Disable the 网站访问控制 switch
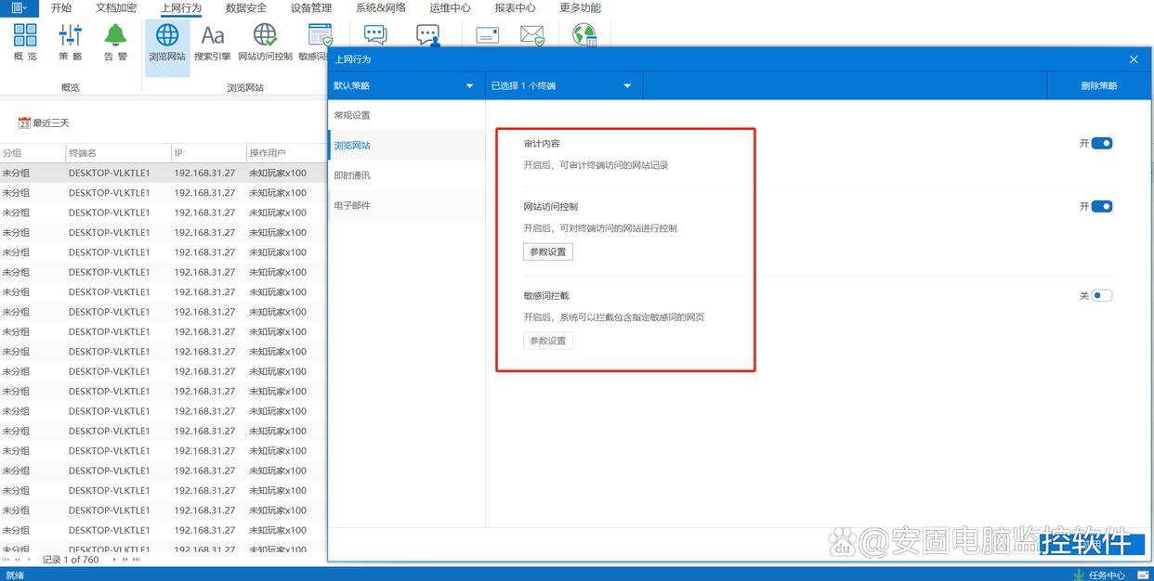1154x581 pixels. (x=1101, y=207)
